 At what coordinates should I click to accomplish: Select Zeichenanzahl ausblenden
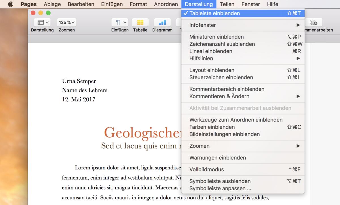coord(243,44)
